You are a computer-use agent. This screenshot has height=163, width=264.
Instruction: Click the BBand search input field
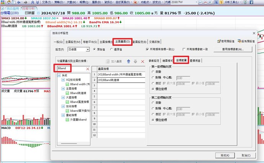pyautogui.click(x=71, y=68)
